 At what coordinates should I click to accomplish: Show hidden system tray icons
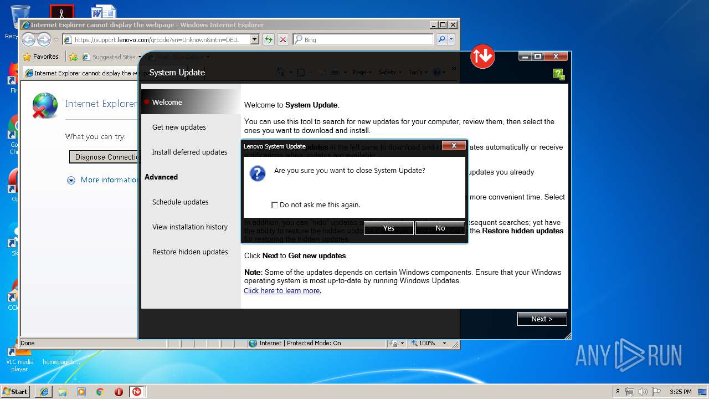coord(618,391)
